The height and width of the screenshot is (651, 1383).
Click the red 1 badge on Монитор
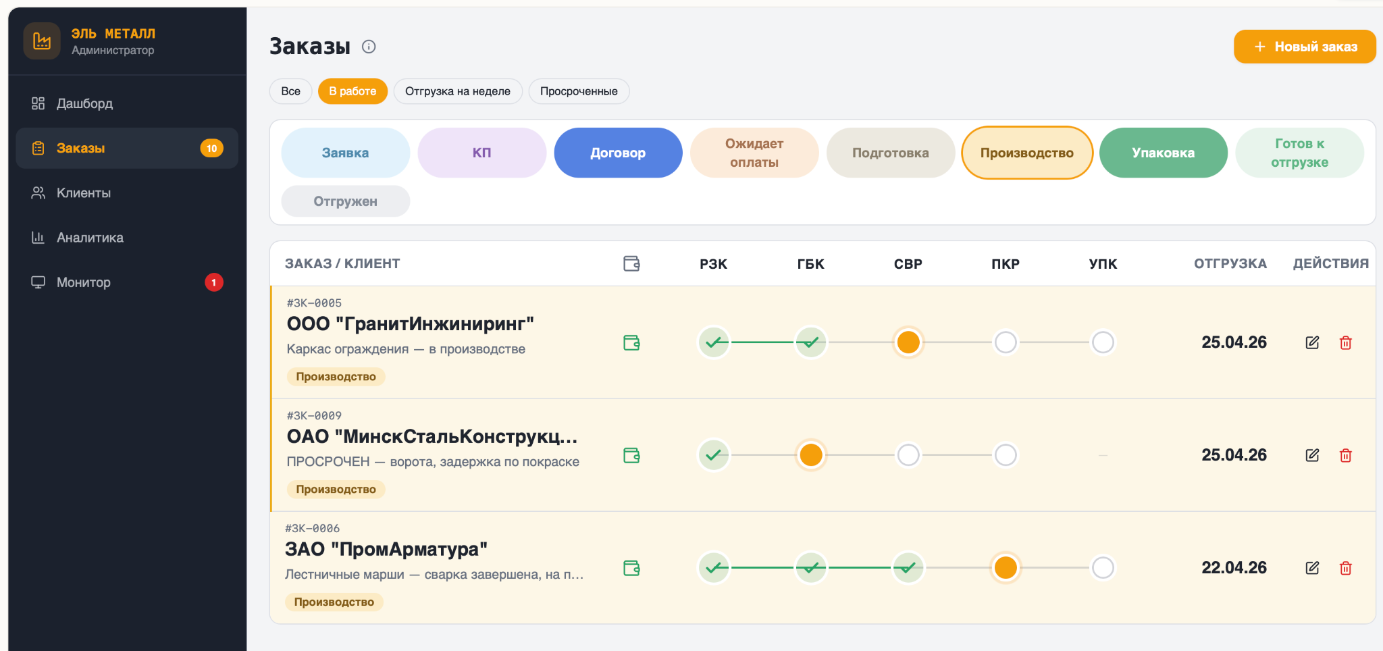(x=214, y=282)
